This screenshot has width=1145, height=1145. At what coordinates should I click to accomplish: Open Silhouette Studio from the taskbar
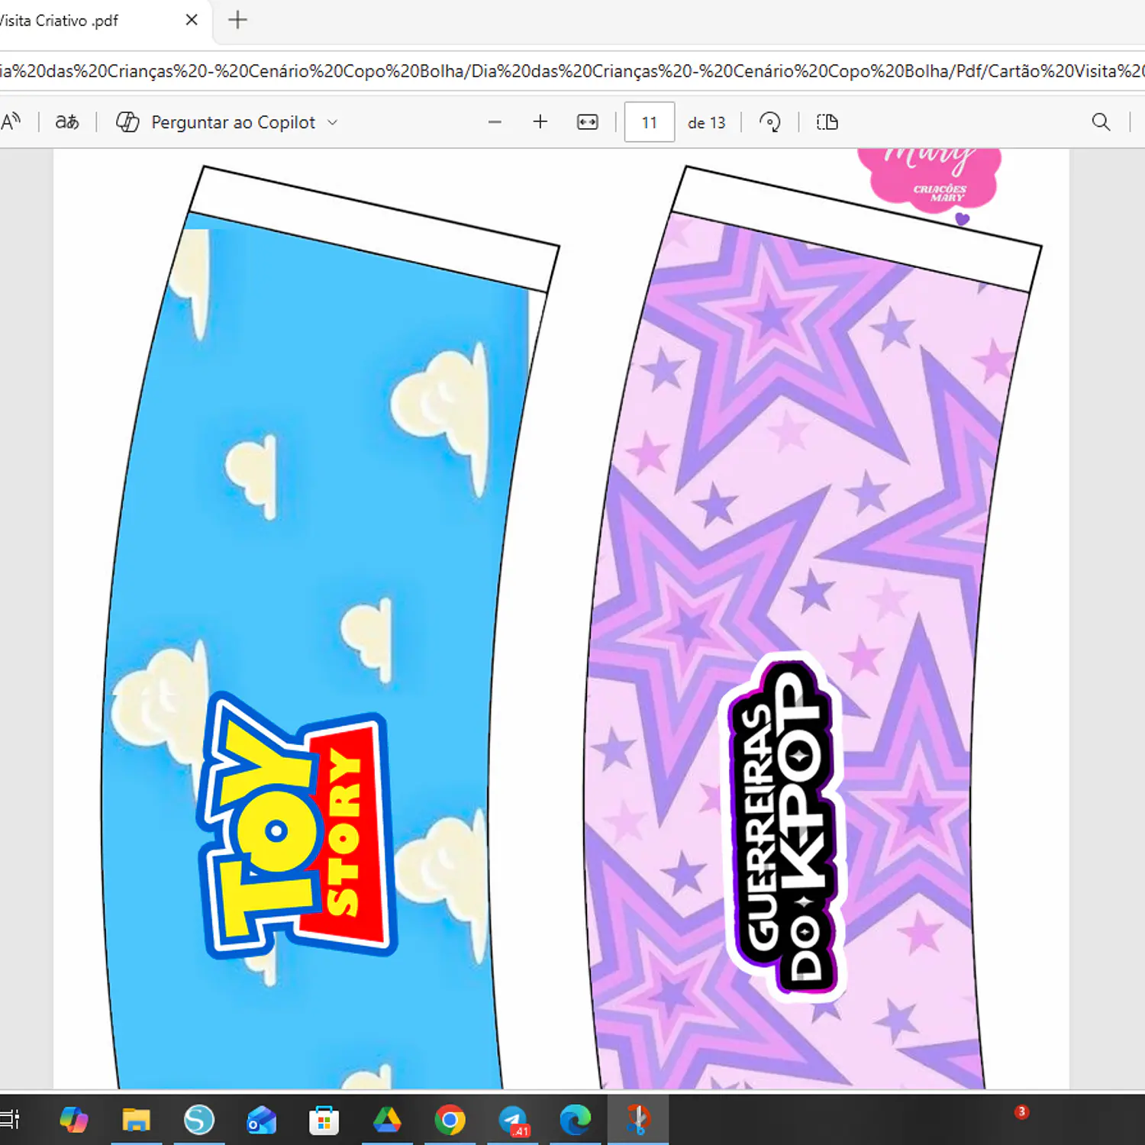(x=199, y=1120)
